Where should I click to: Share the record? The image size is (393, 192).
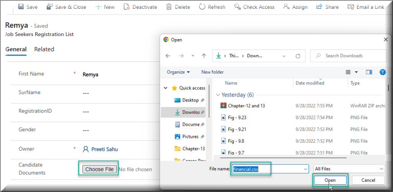pos(327,7)
